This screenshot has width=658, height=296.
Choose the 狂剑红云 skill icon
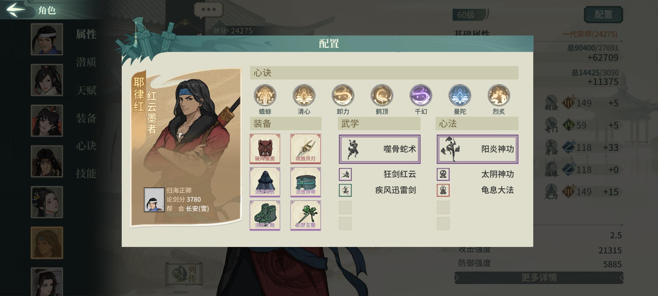(345, 174)
